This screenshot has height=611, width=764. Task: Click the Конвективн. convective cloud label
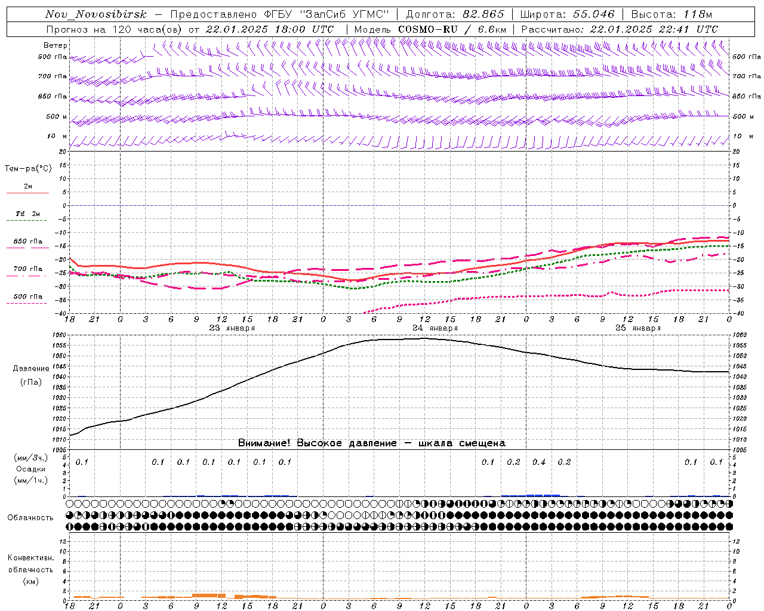(x=30, y=558)
